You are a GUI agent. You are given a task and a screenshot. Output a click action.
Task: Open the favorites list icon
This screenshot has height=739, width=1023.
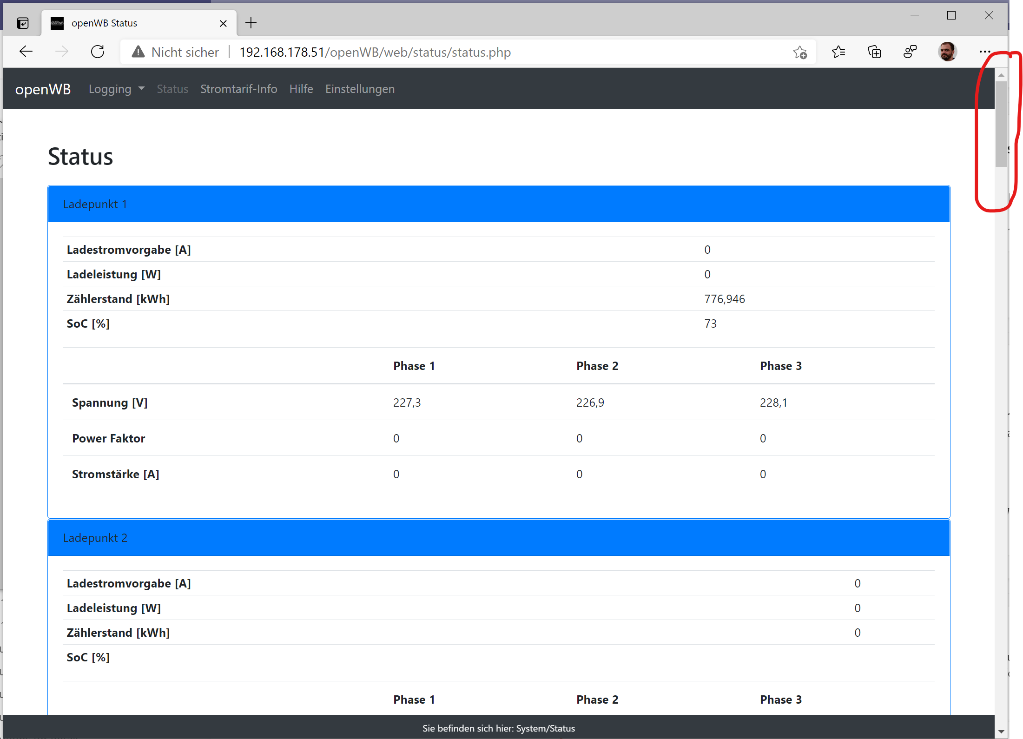point(838,52)
